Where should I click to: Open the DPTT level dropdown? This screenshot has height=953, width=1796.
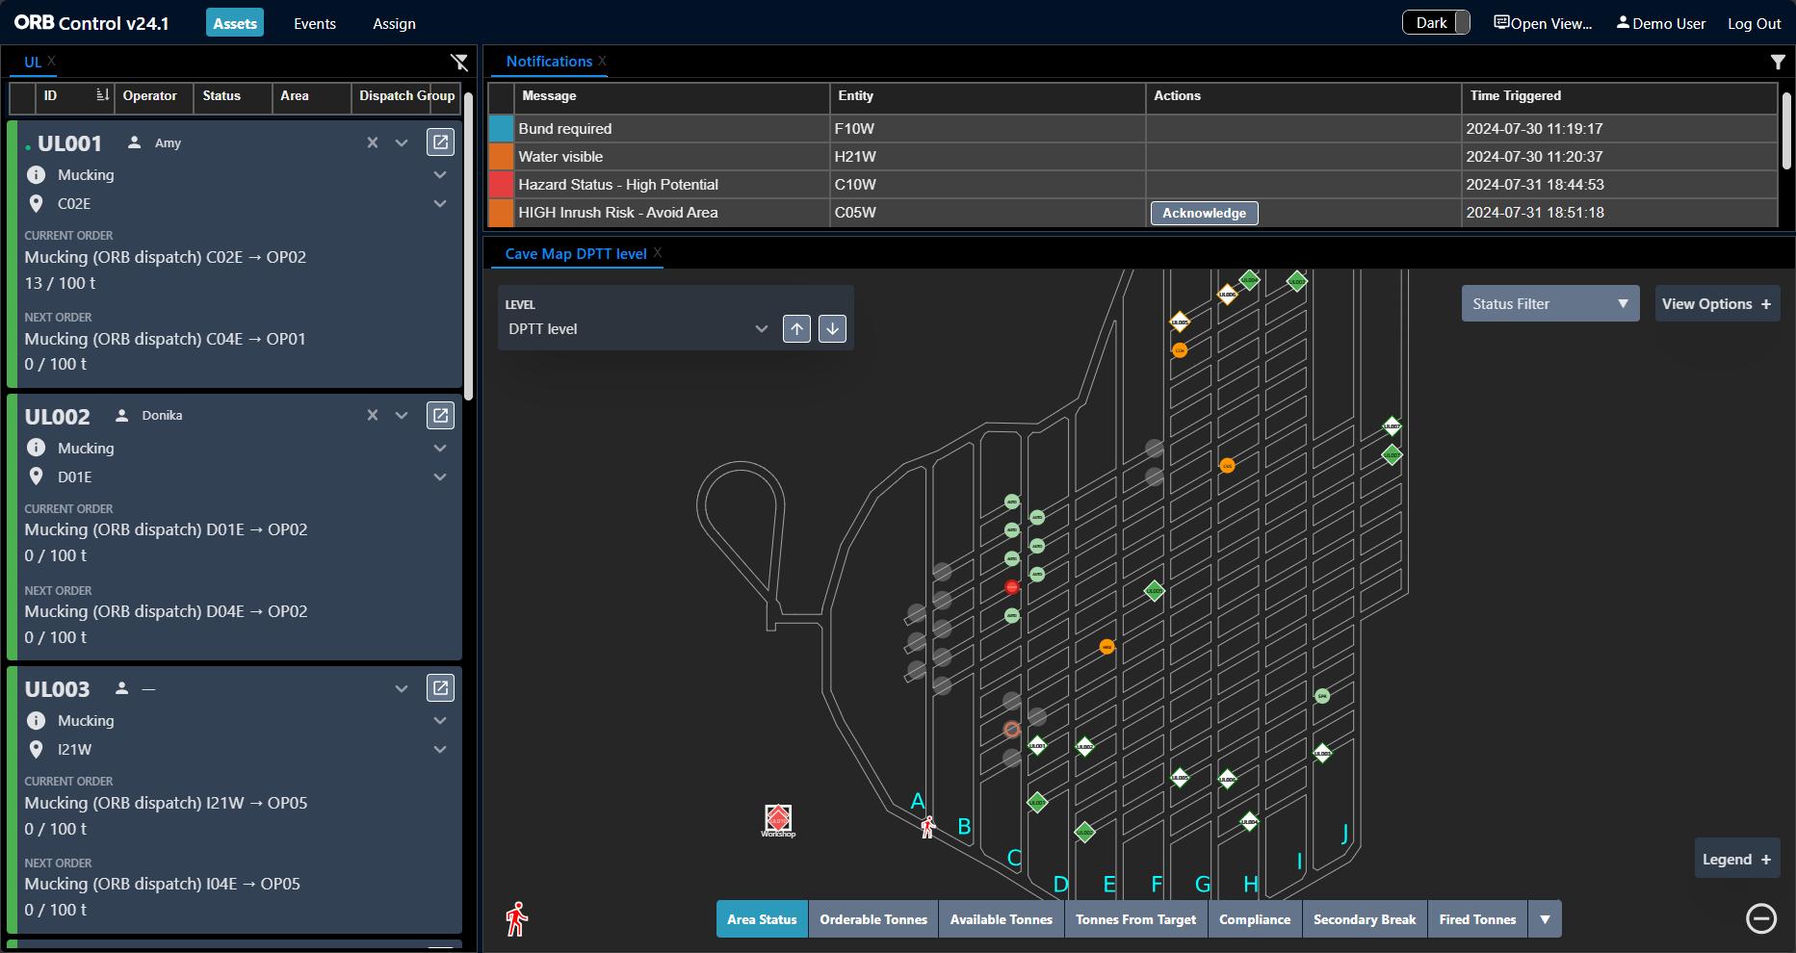click(x=638, y=329)
